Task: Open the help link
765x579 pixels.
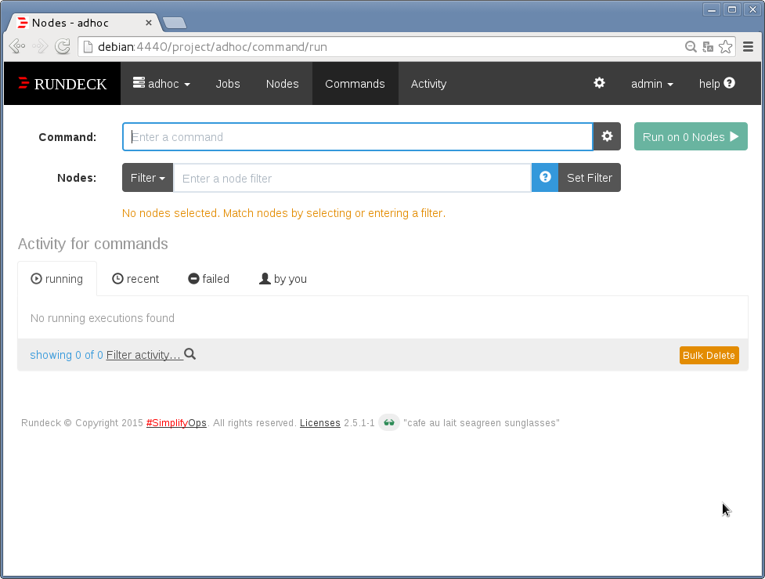Action: pos(716,84)
